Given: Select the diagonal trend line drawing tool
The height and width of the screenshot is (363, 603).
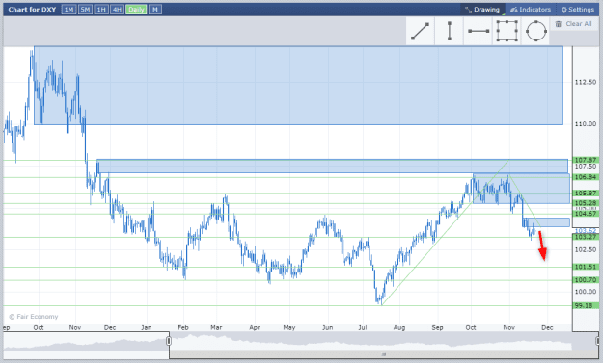Looking at the screenshot, I should point(421,31).
